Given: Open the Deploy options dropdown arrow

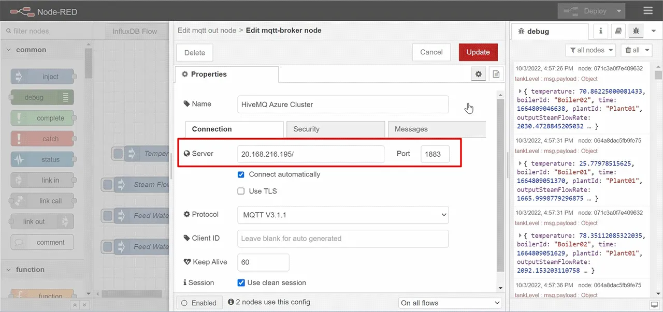Looking at the screenshot, I should pos(619,11).
